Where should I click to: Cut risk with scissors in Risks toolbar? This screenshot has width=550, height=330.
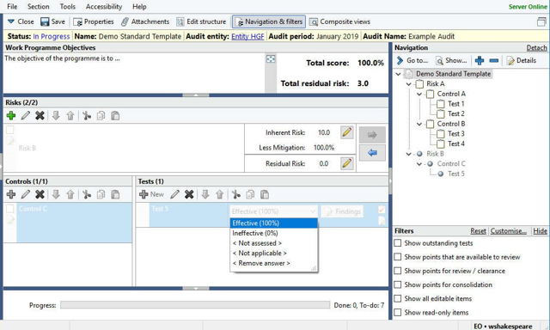click(x=87, y=115)
